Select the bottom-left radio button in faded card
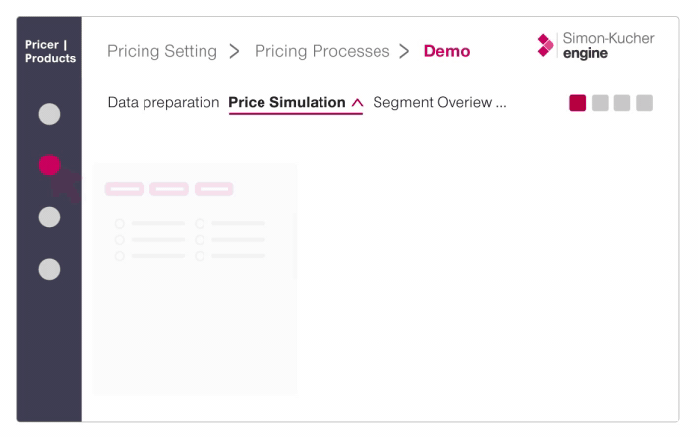The image size is (698, 437). click(x=120, y=256)
